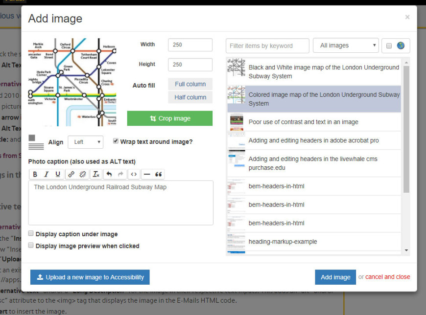426x315 pixels.
Task: Insert horizontal rule in caption
Action: click(147, 174)
